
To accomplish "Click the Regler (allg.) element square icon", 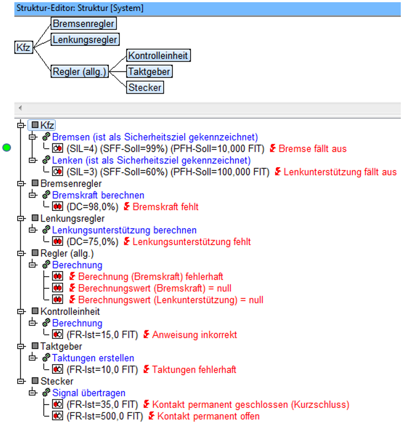I will point(35,252).
